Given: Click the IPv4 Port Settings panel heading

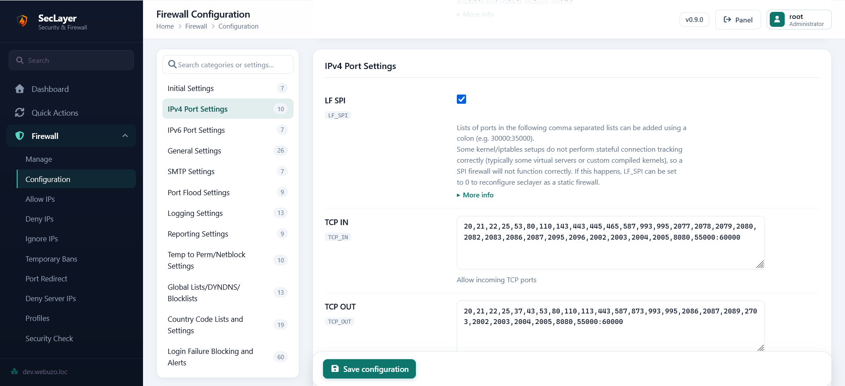Looking at the screenshot, I should [360, 66].
